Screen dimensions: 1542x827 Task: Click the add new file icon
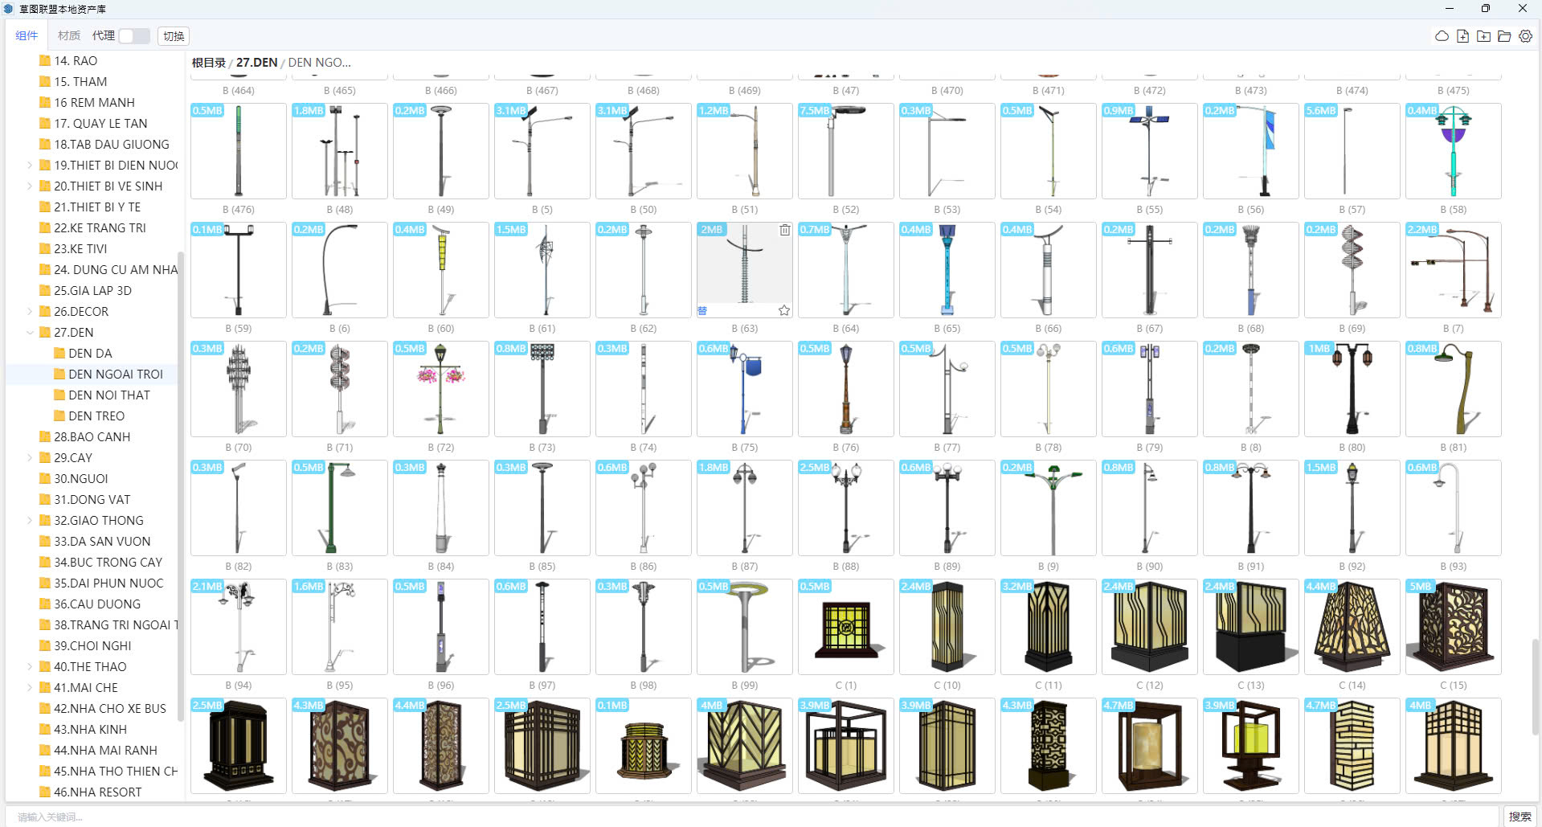tap(1462, 36)
